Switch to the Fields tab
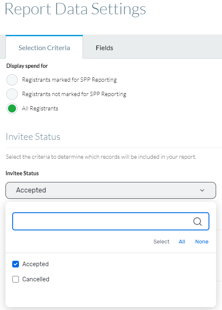 click(x=104, y=48)
